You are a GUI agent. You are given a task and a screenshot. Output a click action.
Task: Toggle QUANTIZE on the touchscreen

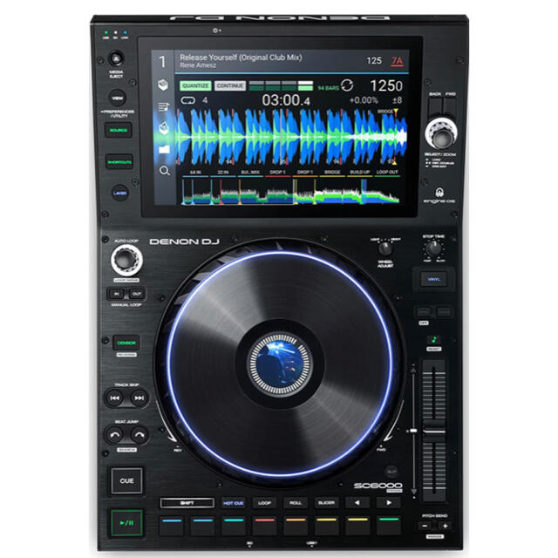[195, 85]
